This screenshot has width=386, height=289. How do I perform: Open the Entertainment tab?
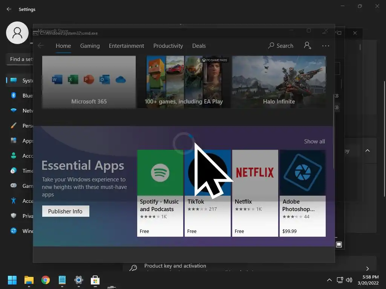[x=126, y=46]
